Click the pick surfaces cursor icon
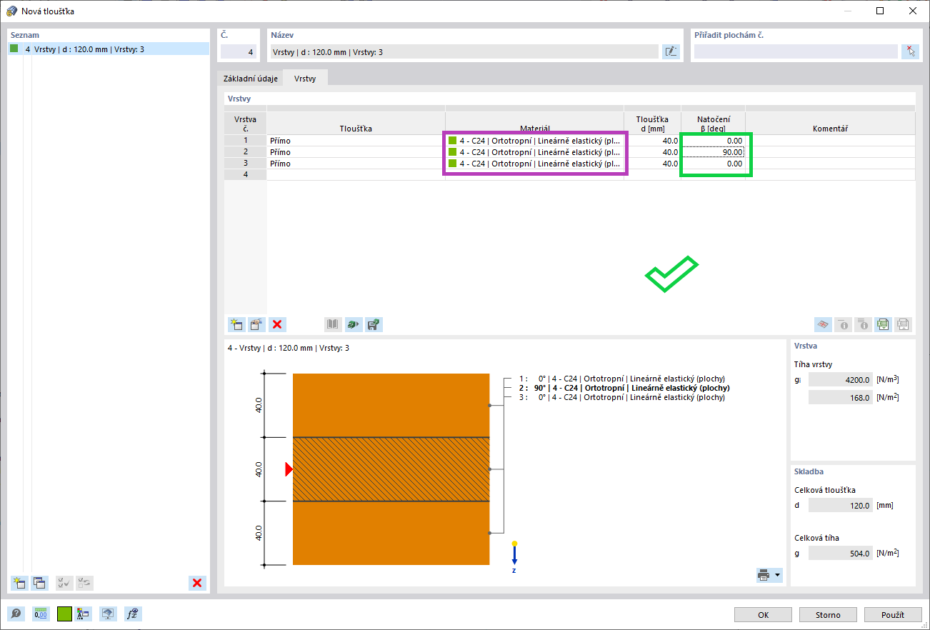The width and height of the screenshot is (930, 630). 910,51
